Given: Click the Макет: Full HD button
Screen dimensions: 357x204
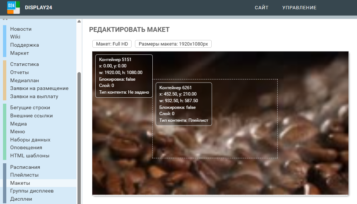Looking at the screenshot, I should coord(112,44).
